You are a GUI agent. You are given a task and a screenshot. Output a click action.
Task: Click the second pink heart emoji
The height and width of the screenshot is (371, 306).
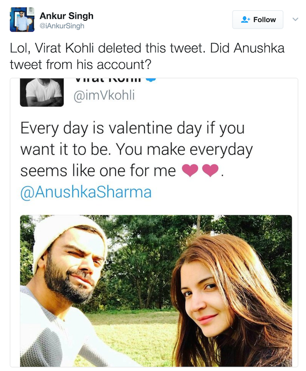click(210, 171)
